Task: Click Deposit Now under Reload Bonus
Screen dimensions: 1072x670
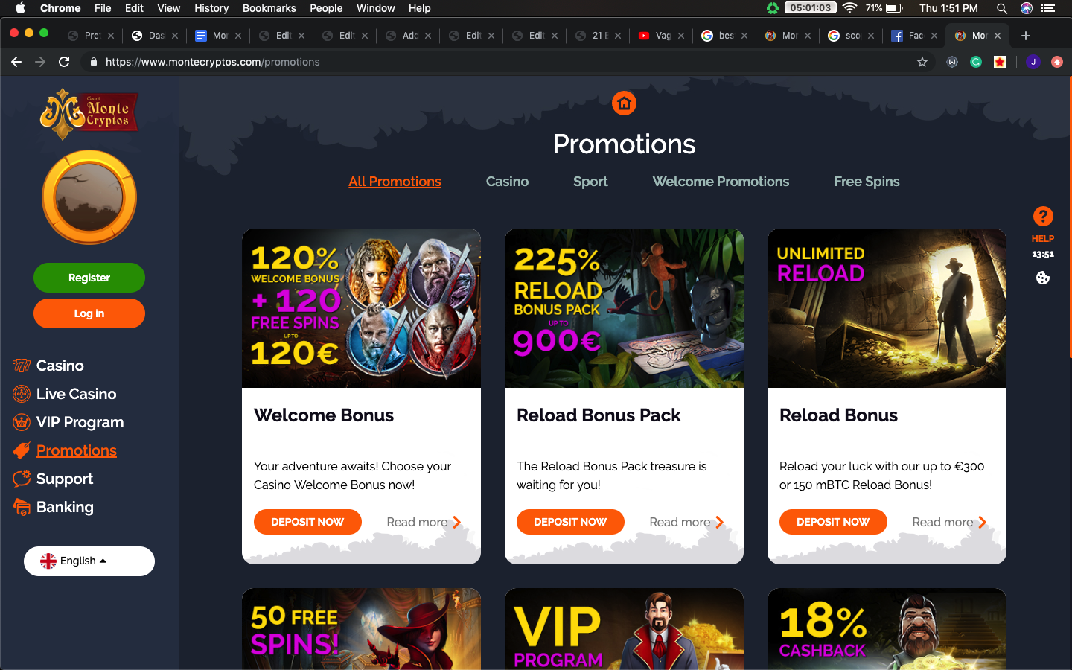Action: click(833, 522)
